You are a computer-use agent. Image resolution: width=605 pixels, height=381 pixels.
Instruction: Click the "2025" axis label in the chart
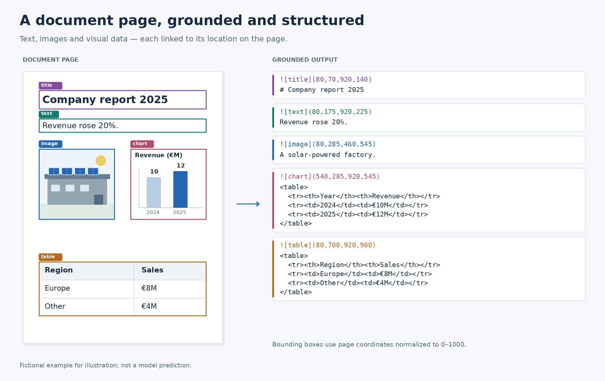coord(180,212)
